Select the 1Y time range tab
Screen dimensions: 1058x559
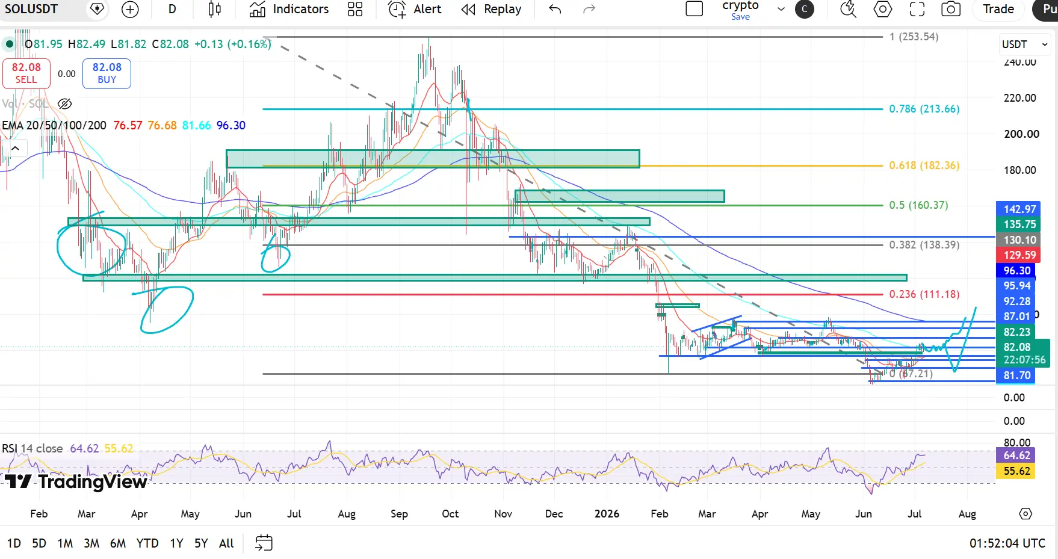[176, 543]
